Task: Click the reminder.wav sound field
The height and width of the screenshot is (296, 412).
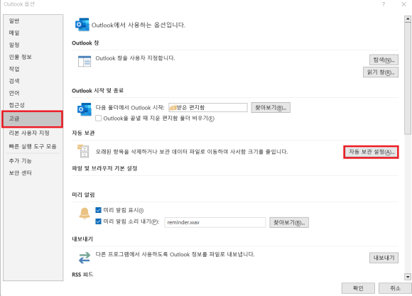Action: [215, 222]
